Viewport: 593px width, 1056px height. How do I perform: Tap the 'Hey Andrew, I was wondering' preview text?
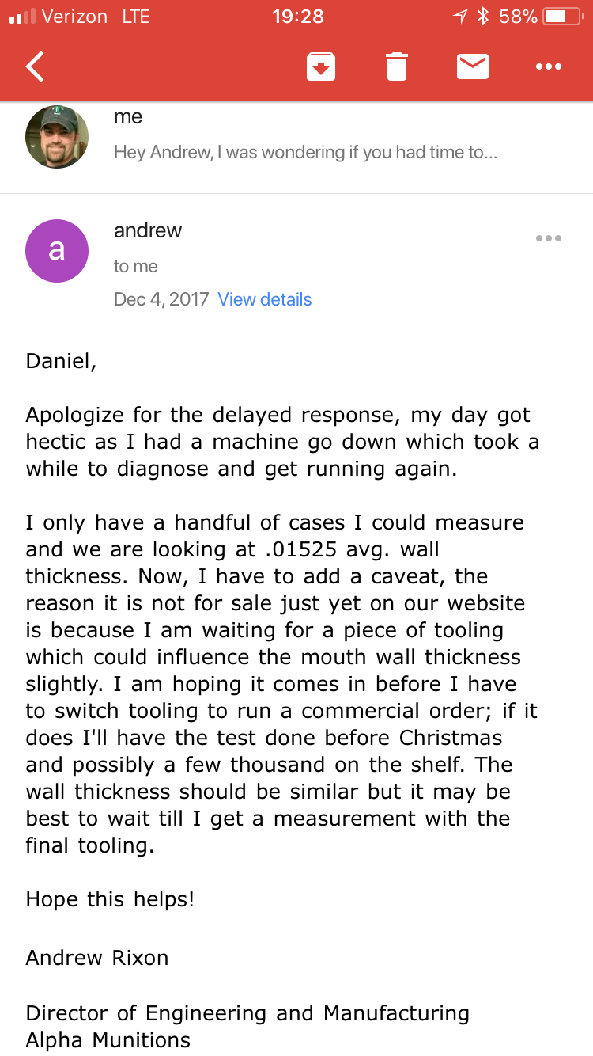(x=305, y=152)
